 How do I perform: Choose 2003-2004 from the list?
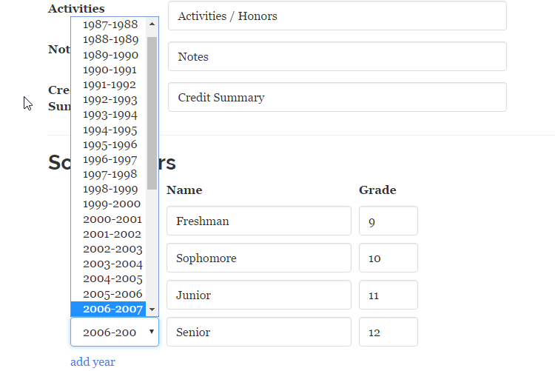point(112,264)
